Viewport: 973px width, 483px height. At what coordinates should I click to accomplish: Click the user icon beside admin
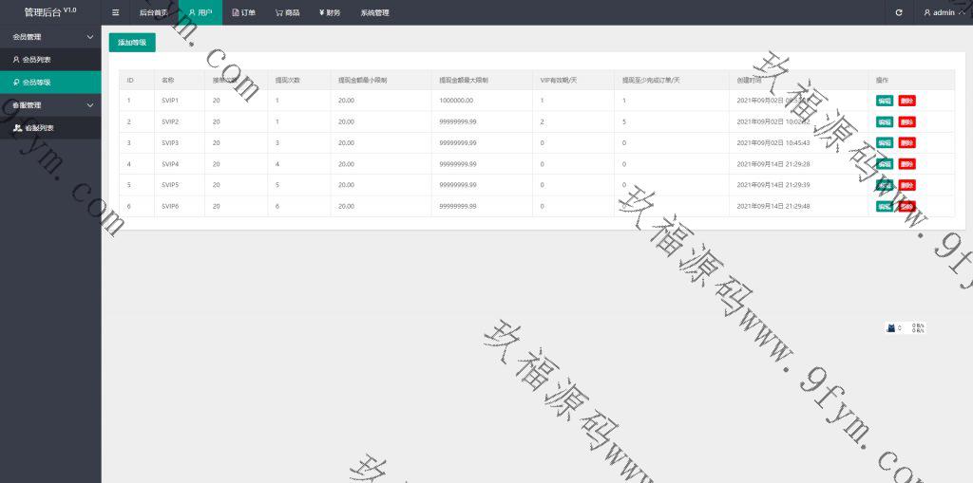coord(927,12)
